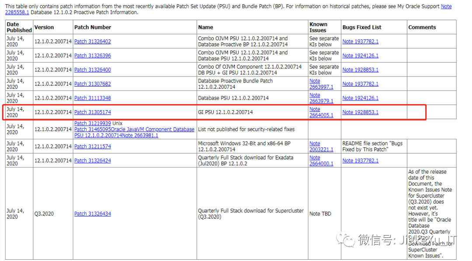Open Note 1928853.1 in Patch 31305174 row
This screenshot has height=261, width=472.
tap(360, 112)
